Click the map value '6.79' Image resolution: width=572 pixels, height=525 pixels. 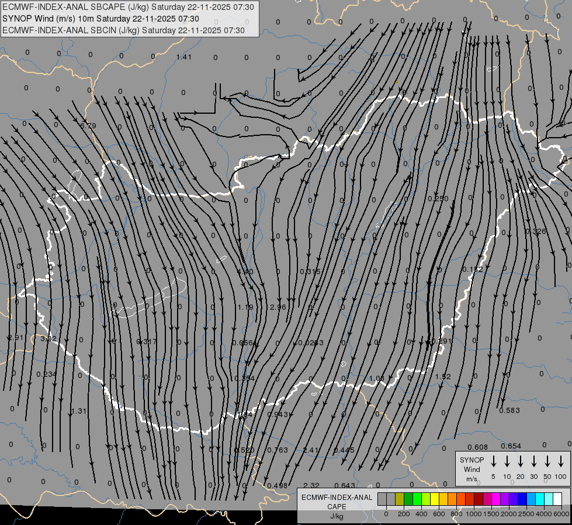88,125
